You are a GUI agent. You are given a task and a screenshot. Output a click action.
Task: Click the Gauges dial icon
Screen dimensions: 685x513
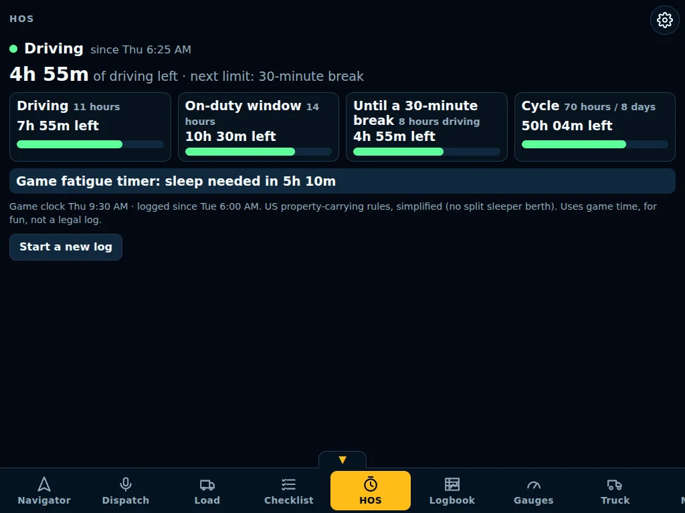point(533,485)
